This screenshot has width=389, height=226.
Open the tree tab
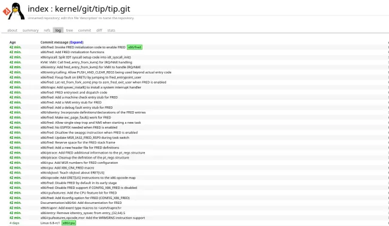[x=69, y=30]
